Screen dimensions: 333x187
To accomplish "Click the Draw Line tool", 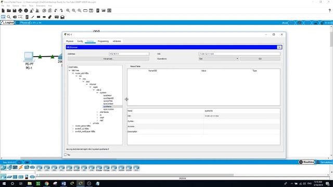I will pos(33,17).
